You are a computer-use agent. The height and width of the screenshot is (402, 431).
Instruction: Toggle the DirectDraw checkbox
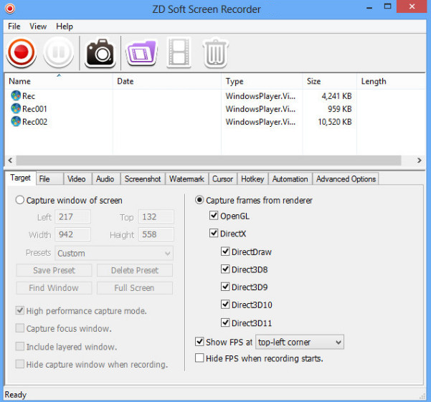pyautogui.click(x=225, y=252)
